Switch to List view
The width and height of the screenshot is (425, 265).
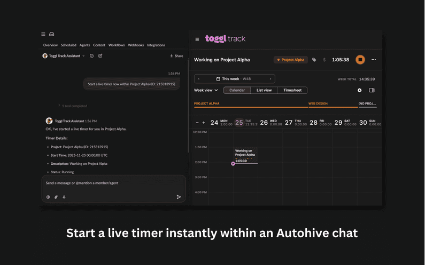pos(264,90)
